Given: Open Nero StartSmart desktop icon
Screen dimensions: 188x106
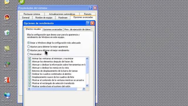Looking at the screenshot, I should 7,20.
